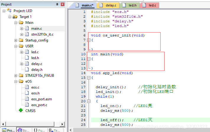Fold the while loop block at line 20
Viewport: 210px width, 132px height.
(x=89, y=101)
